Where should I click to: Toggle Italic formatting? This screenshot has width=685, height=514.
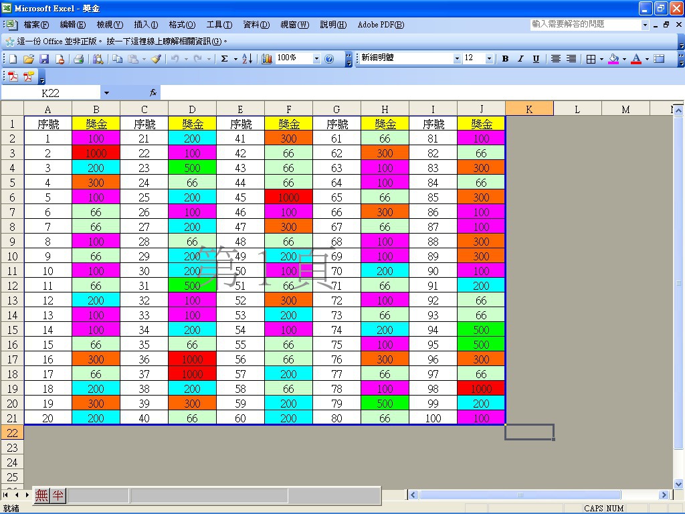(x=520, y=59)
